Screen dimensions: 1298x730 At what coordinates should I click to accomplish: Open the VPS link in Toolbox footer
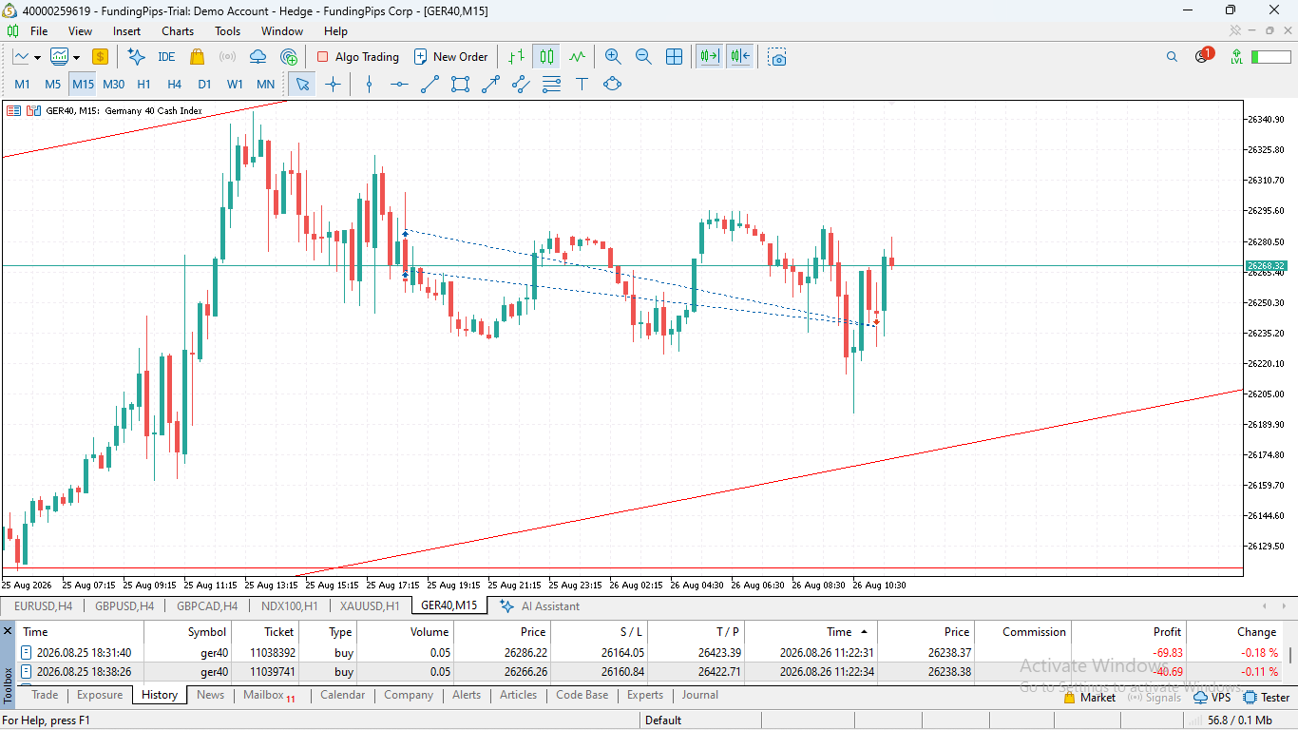pyautogui.click(x=1212, y=698)
